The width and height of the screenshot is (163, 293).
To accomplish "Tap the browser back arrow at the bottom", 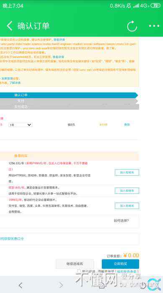I will point(21,285).
